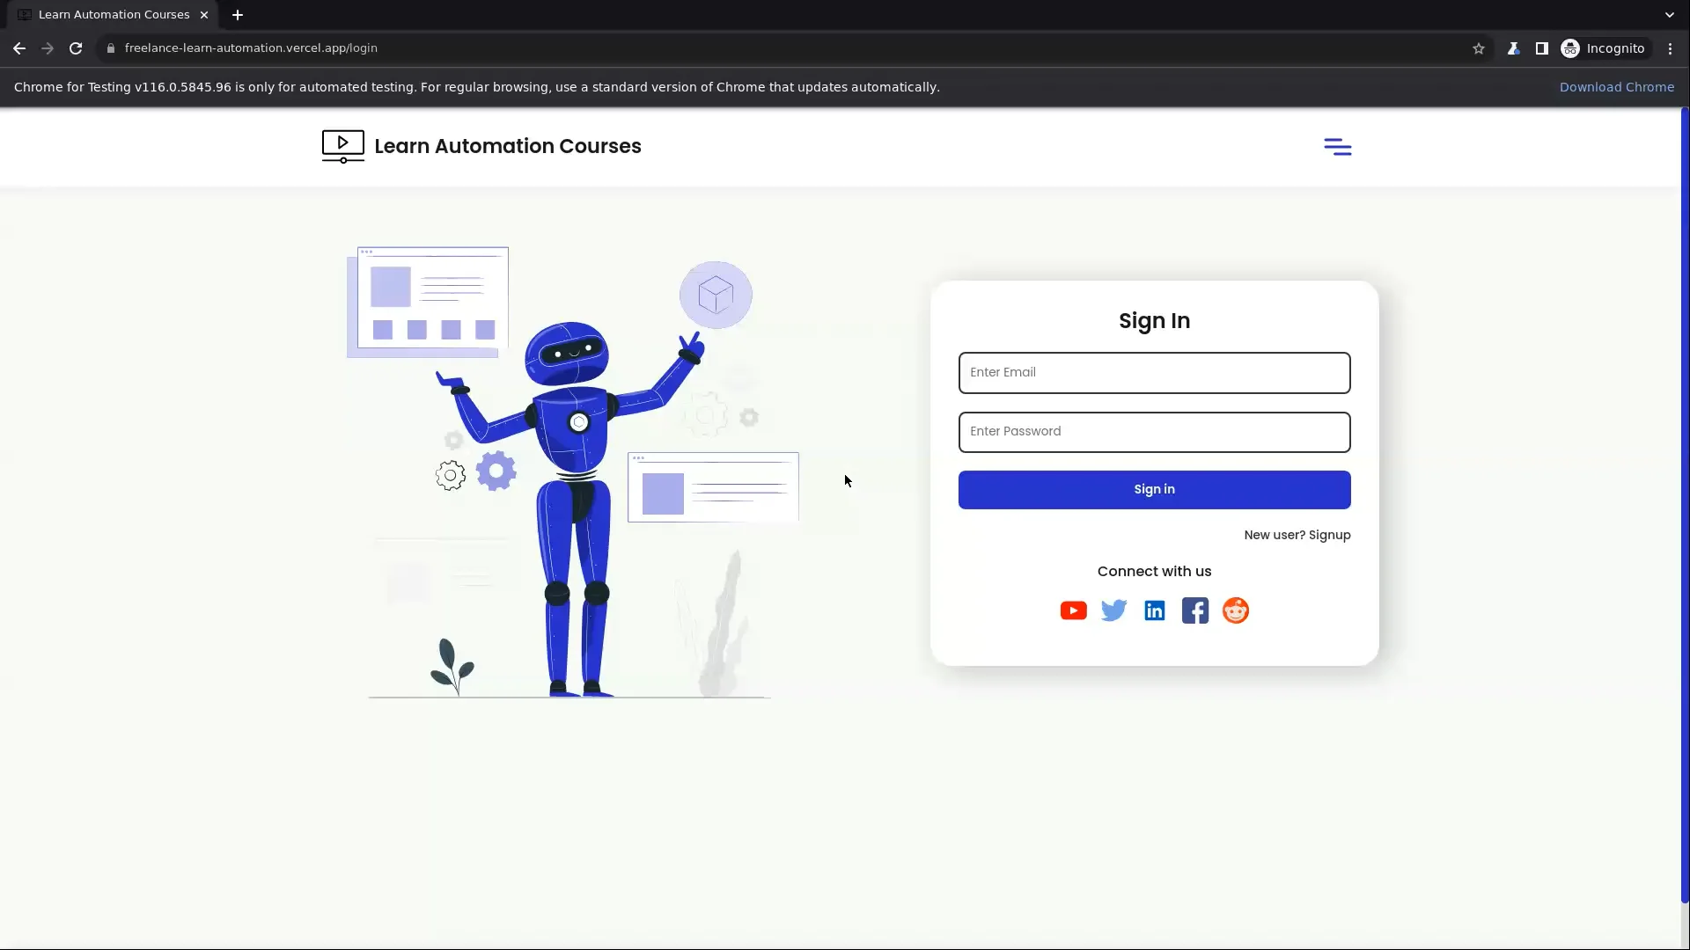Click the Reddit icon
This screenshot has height=950, width=1690.
pos(1235,610)
